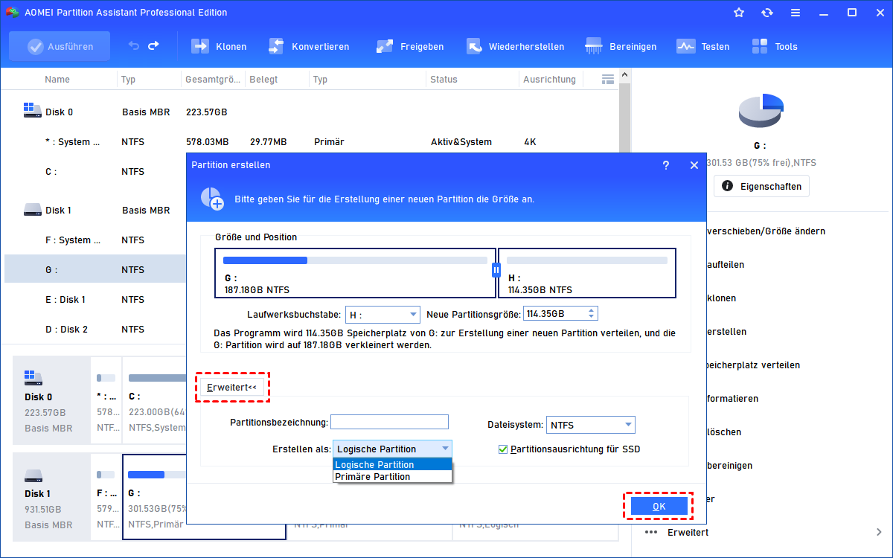
Task: Click the help question mark in dialog
Action: coord(666,165)
